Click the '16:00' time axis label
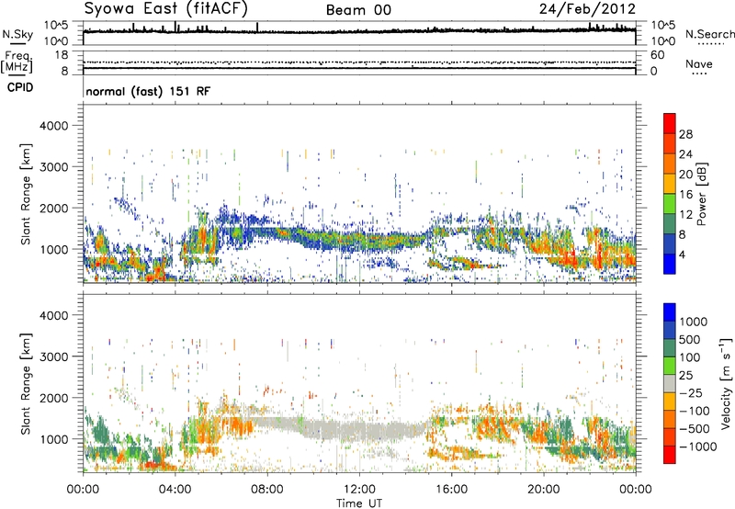The image size is (735, 509). [x=451, y=490]
